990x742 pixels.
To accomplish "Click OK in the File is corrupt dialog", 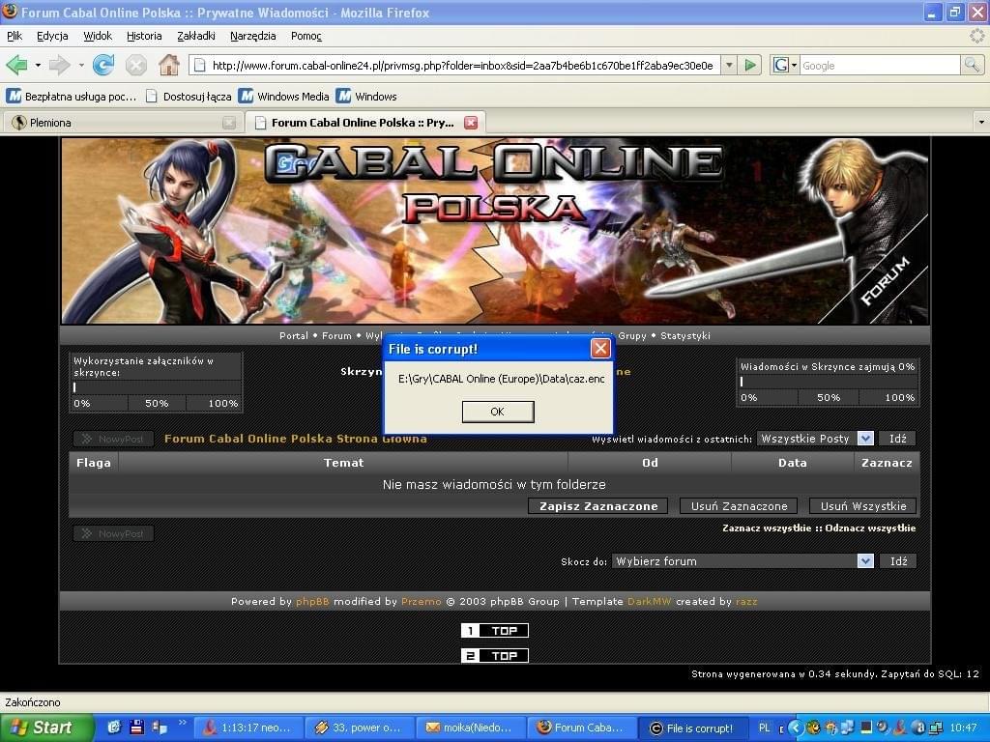I will [x=498, y=412].
